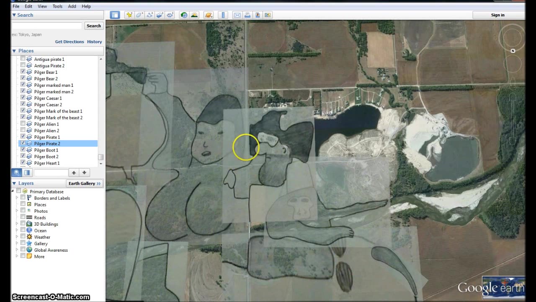Enable the Pilger Alien 1 checkbox
The width and height of the screenshot is (536, 302).
tap(23, 124)
